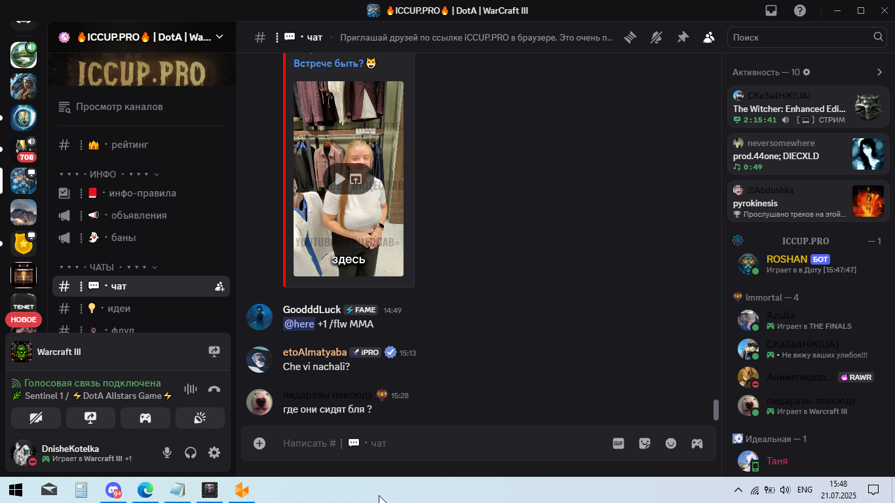Open the TENET server icon
The height and width of the screenshot is (503, 895).
pyautogui.click(x=24, y=305)
